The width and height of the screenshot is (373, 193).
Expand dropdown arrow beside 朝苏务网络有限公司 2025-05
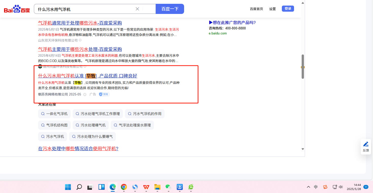[x=85, y=94]
